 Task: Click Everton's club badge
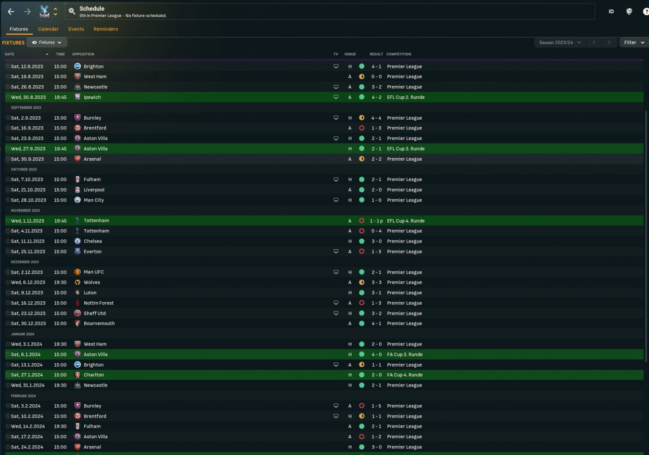point(78,252)
